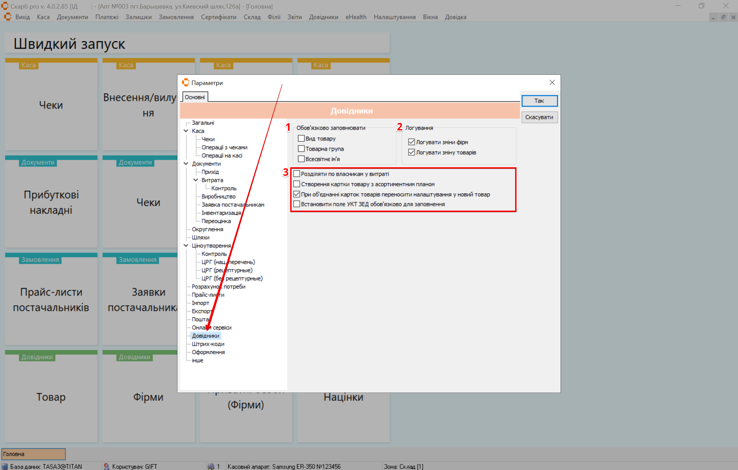Restore the inner MDI window

(723, 17)
